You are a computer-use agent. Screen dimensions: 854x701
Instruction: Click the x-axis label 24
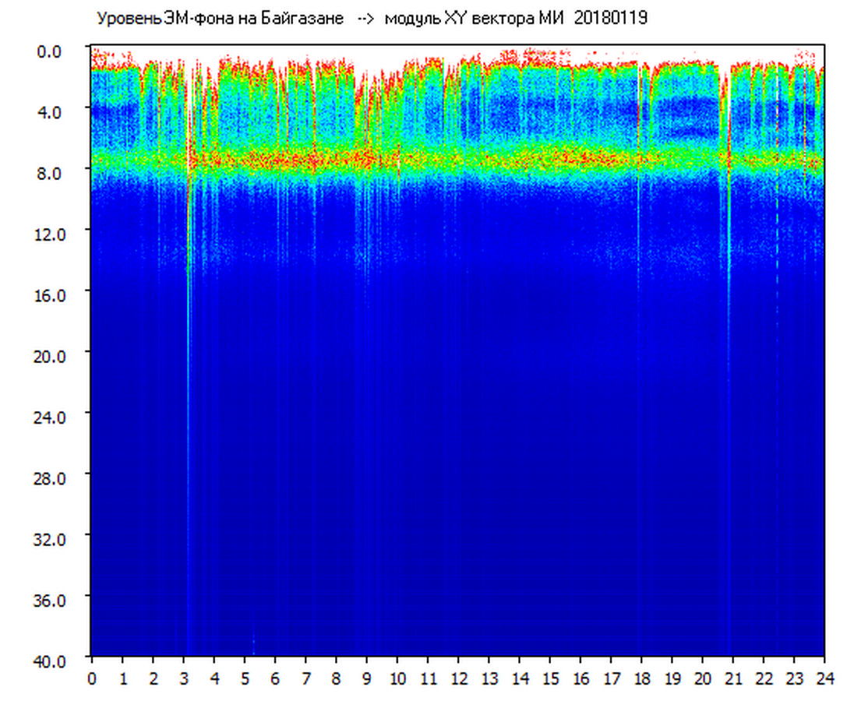824,678
